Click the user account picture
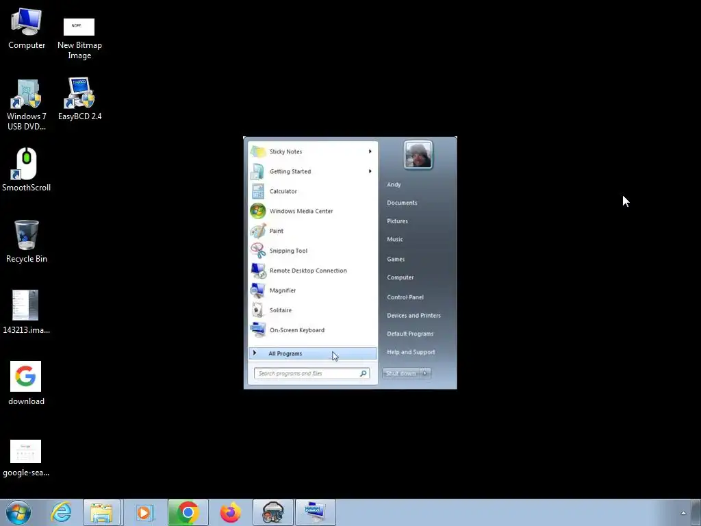 418,155
